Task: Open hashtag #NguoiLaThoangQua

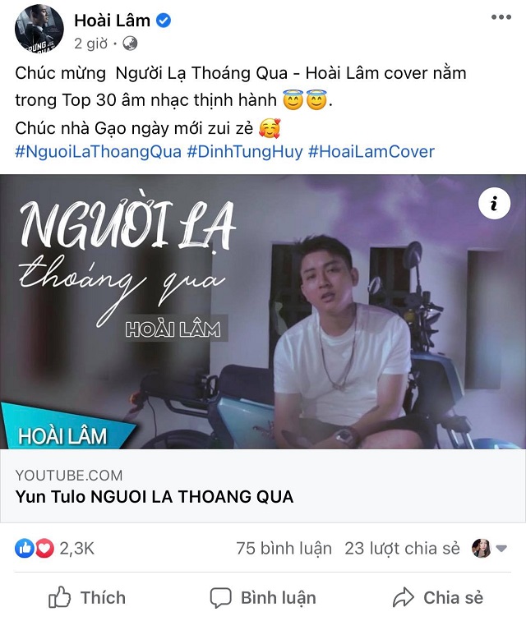Action: coord(98,152)
